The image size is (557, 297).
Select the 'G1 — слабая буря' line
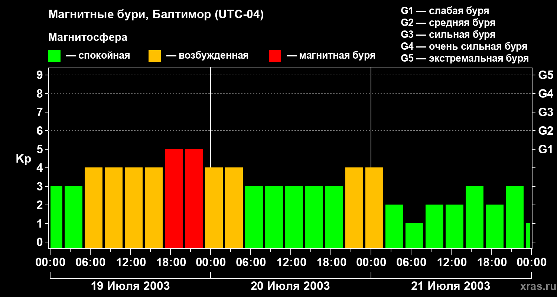pos(445,11)
